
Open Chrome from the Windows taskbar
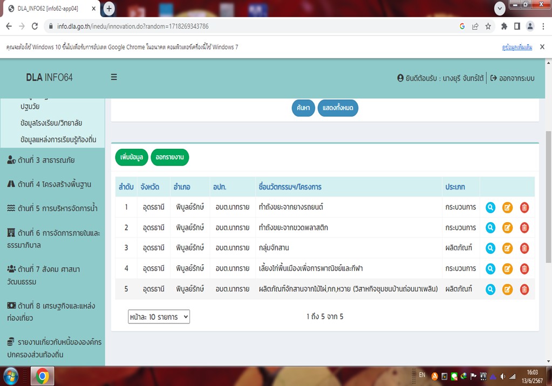(42, 375)
